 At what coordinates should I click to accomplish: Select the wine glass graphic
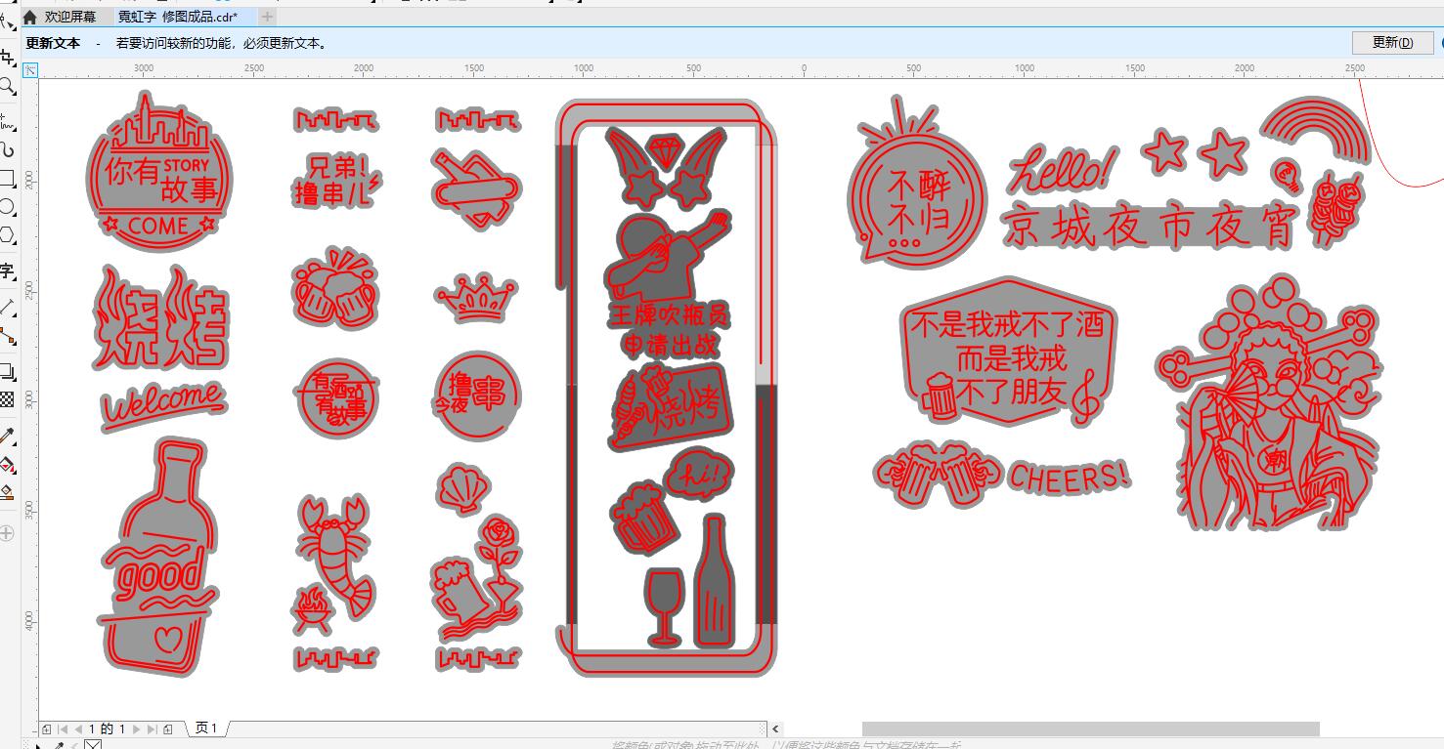coord(664,606)
